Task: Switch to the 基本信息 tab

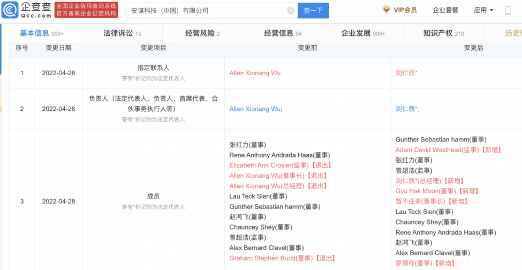Action: [42, 33]
